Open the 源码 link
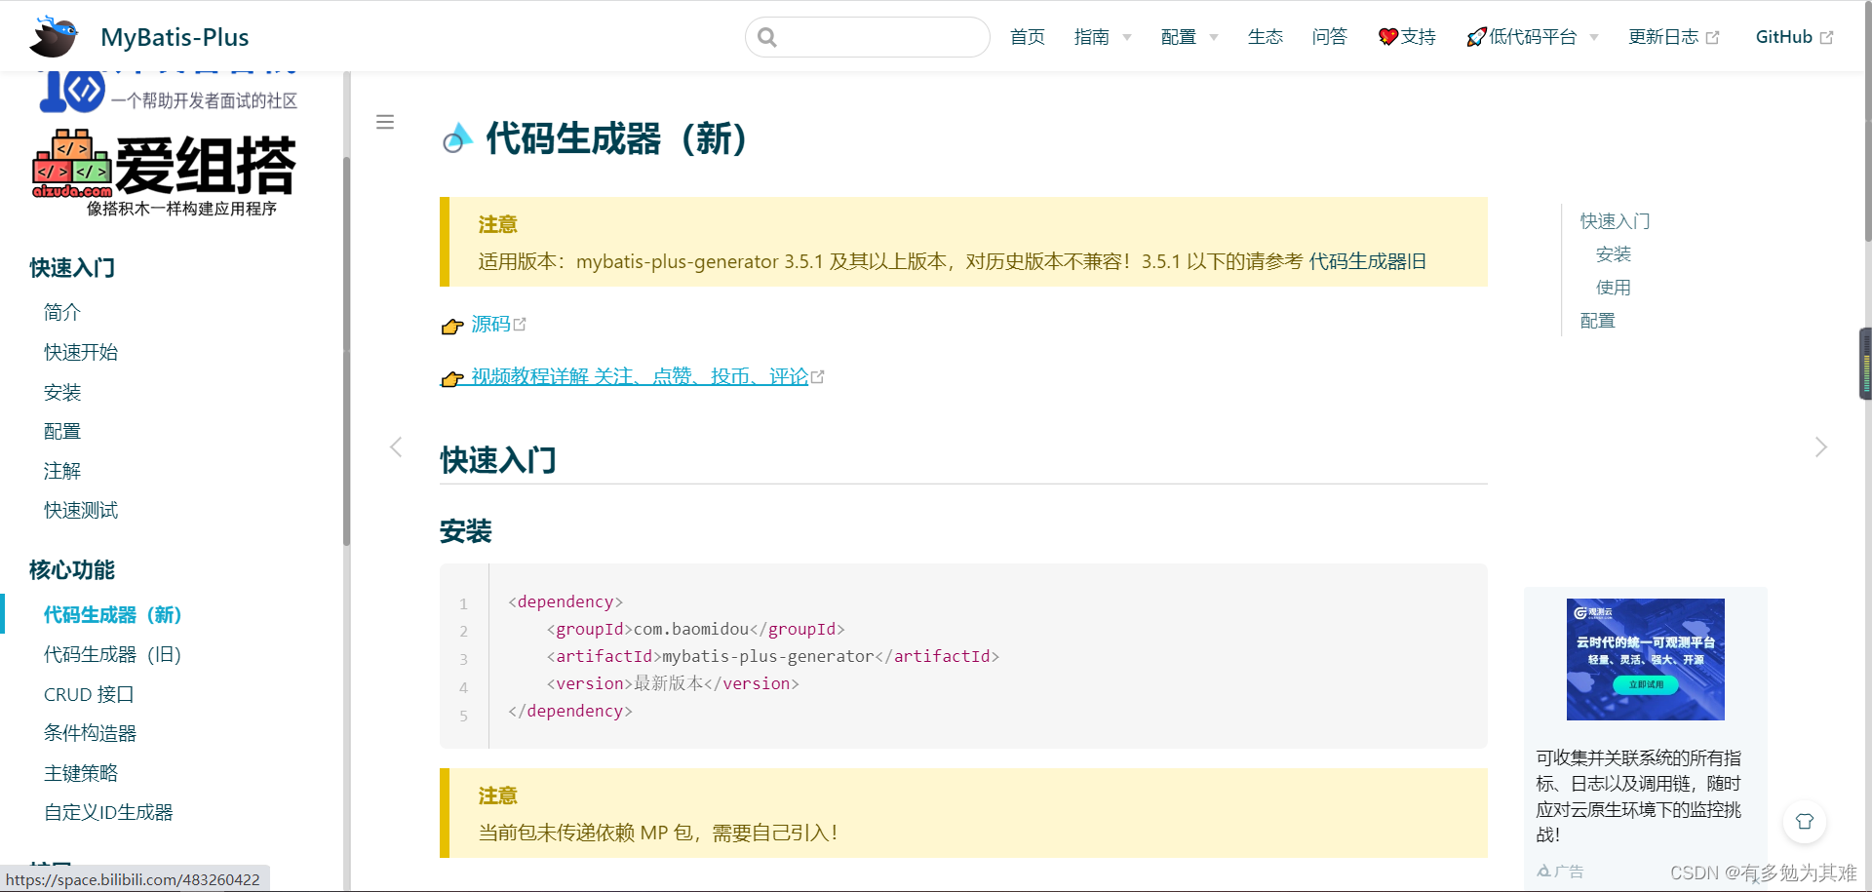The width and height of the screenshot is (1872, 892). click(x=497, y=324)
